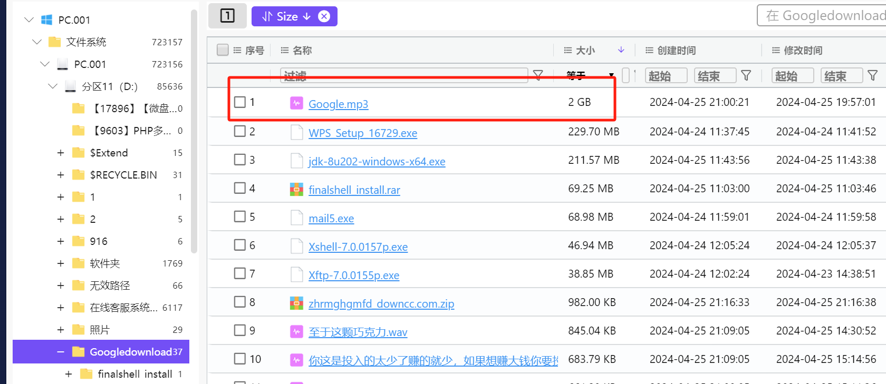Click the 序号 column menu icon

click(x=237, y=51)
